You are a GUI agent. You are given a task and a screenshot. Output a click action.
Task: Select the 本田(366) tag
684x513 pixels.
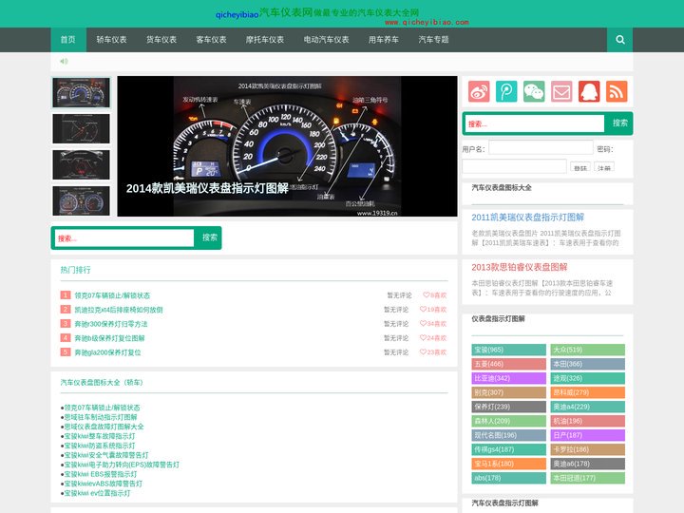click(x=588, y=364)
